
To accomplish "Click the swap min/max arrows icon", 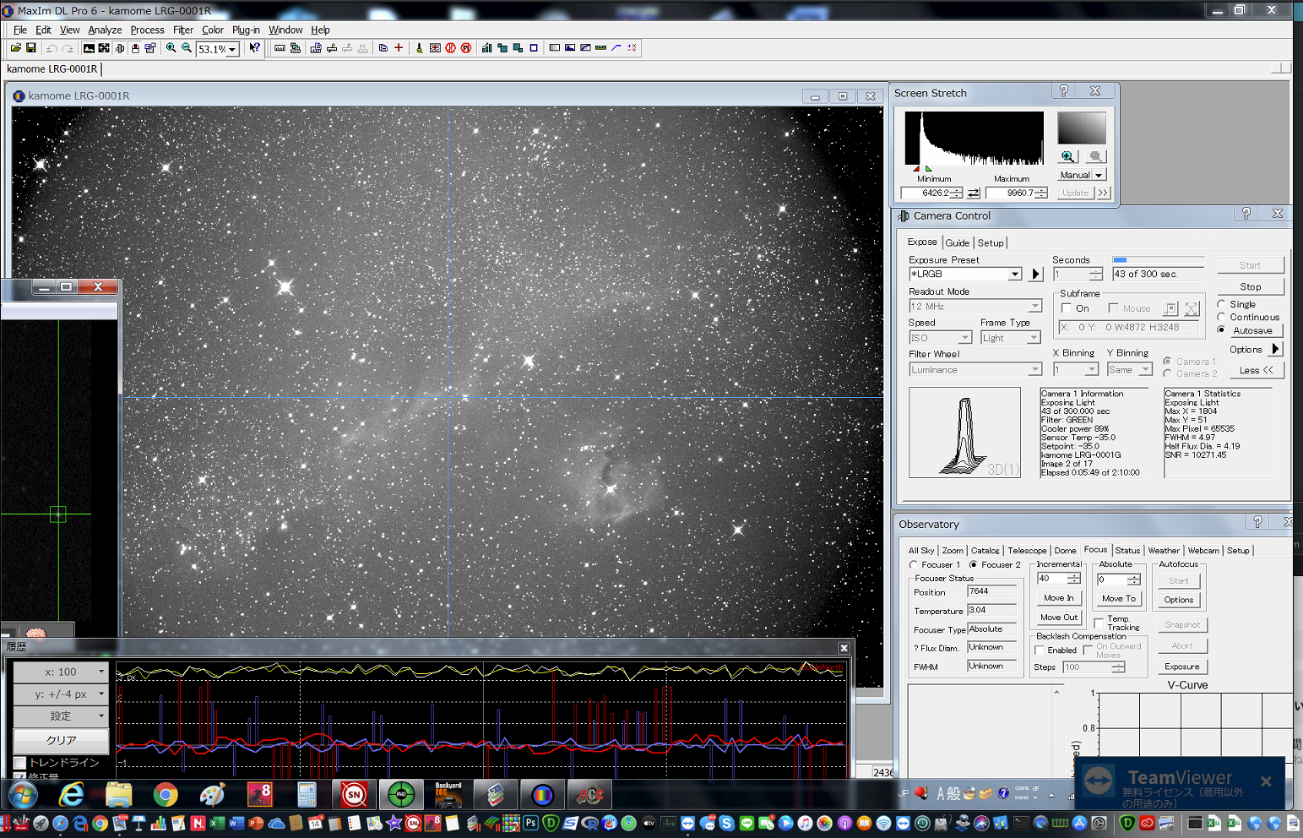I will [x=974, y=193].
